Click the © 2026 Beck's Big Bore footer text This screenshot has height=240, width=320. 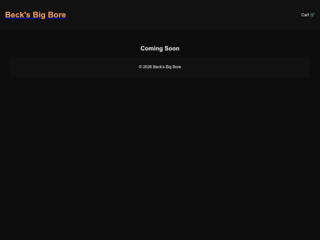pos(160,67)
